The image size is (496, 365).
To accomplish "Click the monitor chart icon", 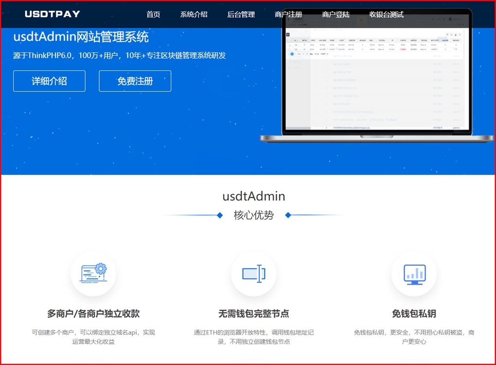I will pos(414,274).
